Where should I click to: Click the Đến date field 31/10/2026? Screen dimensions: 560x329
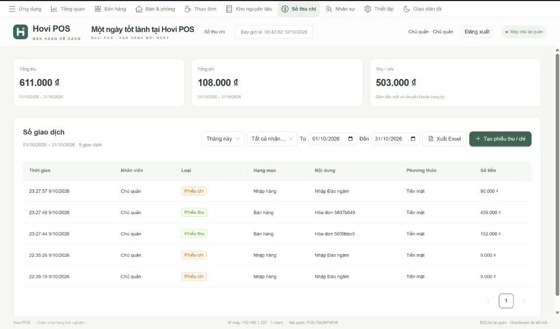pyautogui.click(x=395, y=139)
